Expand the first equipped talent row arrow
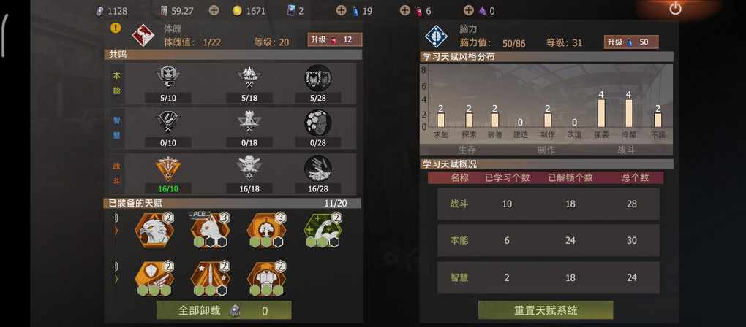This screenshot has height=327, width=746. (116, 231)
